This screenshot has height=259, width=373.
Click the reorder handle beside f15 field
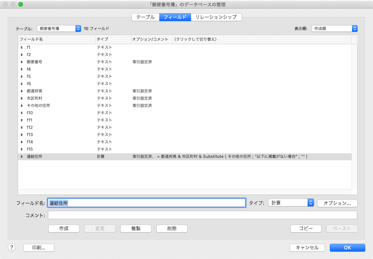coord(22,149)
